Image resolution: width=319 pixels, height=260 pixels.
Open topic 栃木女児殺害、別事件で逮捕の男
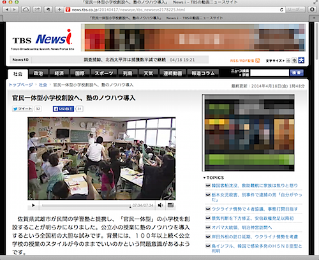256,197
